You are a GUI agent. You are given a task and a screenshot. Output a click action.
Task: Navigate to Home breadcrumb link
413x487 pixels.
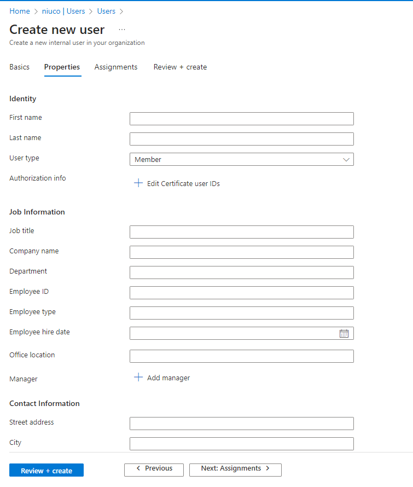coord(20,11)
